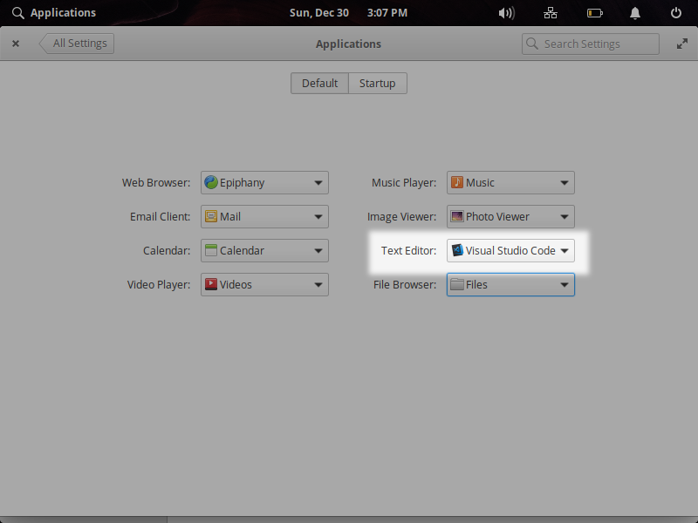Screen dimensions: 698x523
Task: Click the Calendar app icon in dropdown
Action: (211, 250)
